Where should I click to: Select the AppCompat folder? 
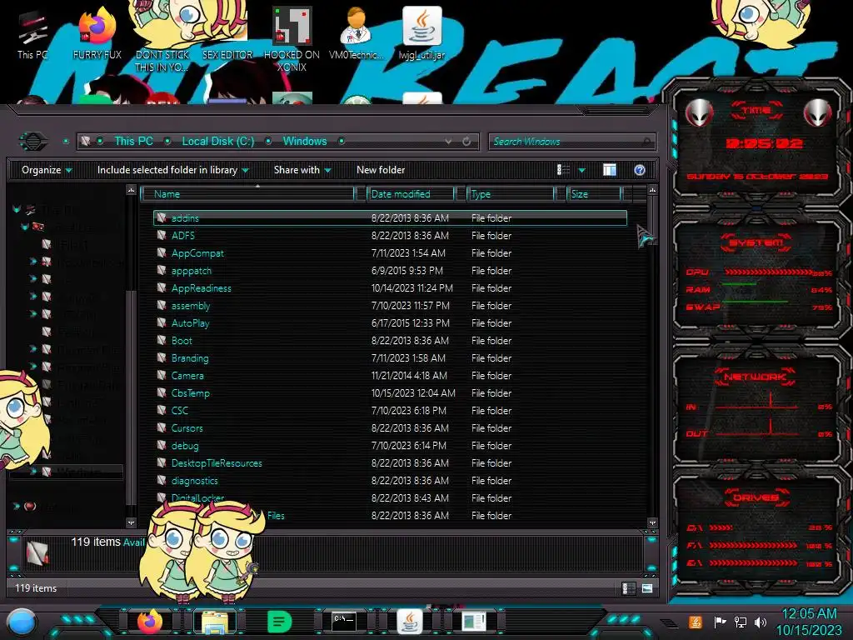pyautogui.click(x=390, y=253)
